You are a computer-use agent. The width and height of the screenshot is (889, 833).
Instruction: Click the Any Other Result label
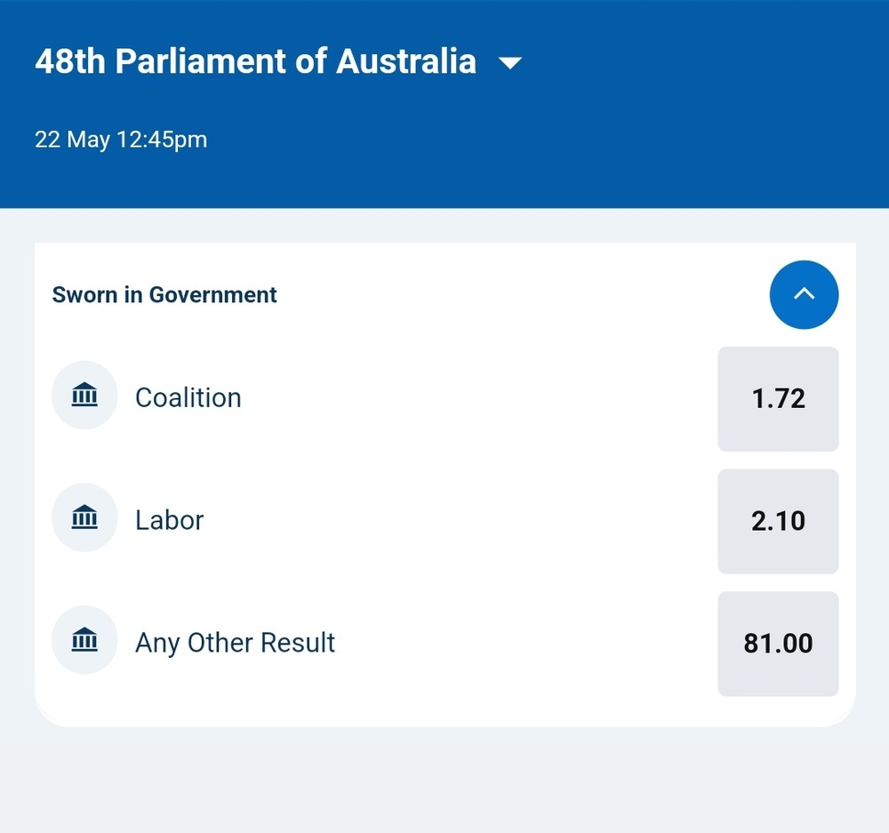[x=235, y=643]
